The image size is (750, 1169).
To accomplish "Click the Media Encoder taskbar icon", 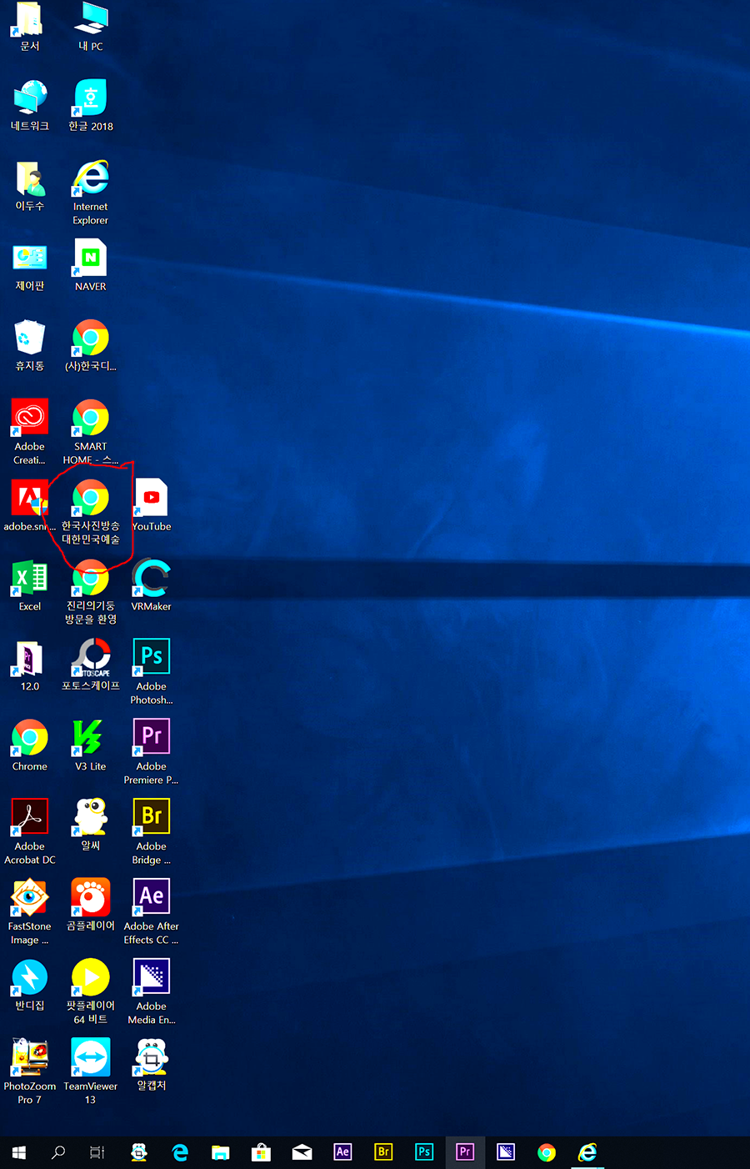I will tap(506, 1152).
